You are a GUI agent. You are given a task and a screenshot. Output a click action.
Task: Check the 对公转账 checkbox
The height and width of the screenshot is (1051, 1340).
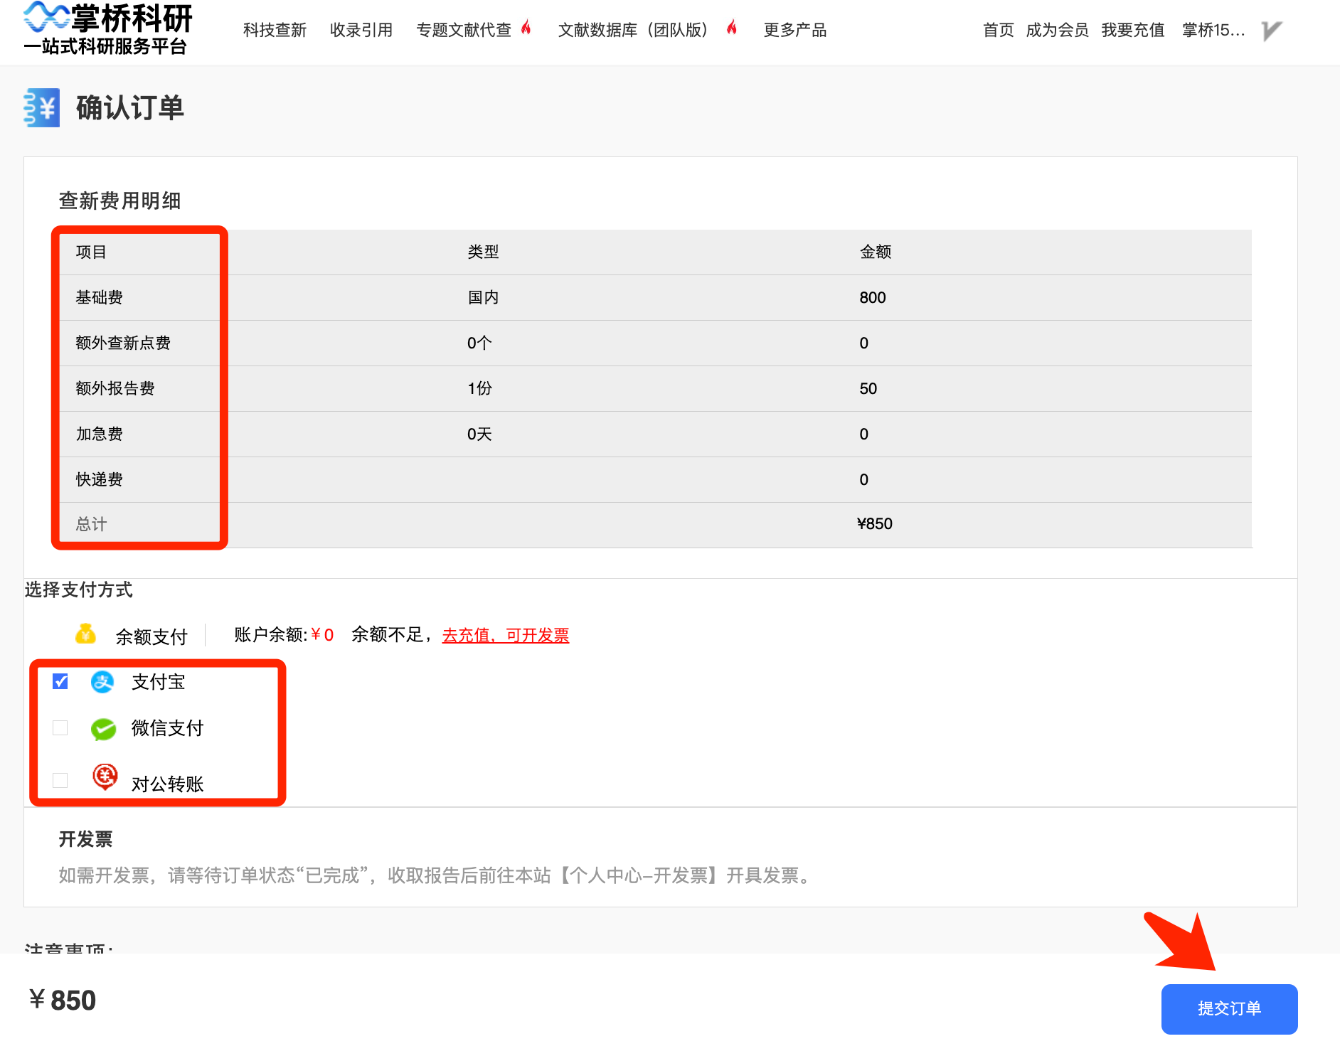(60, 781)
